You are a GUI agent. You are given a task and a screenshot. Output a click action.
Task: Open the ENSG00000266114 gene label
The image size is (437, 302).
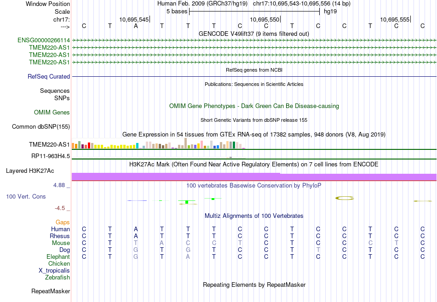tap(44, 40)
